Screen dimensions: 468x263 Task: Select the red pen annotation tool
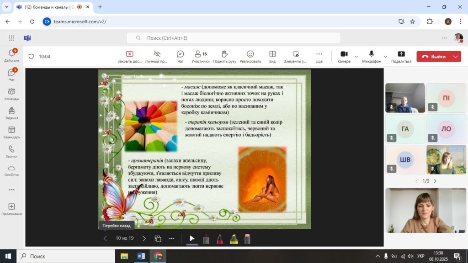coord(220,239)
